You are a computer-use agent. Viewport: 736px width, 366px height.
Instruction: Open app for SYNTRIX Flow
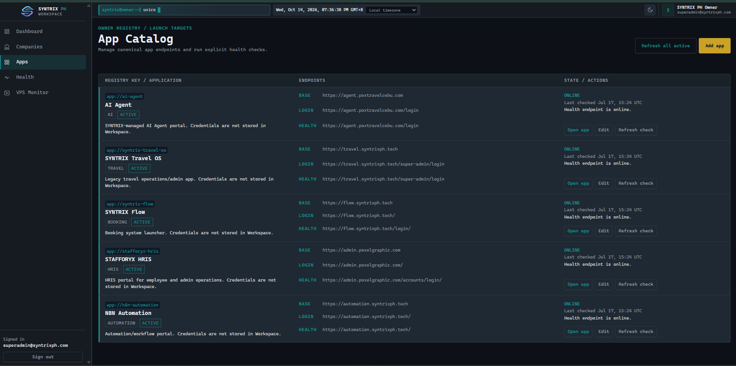click(578, 231)
